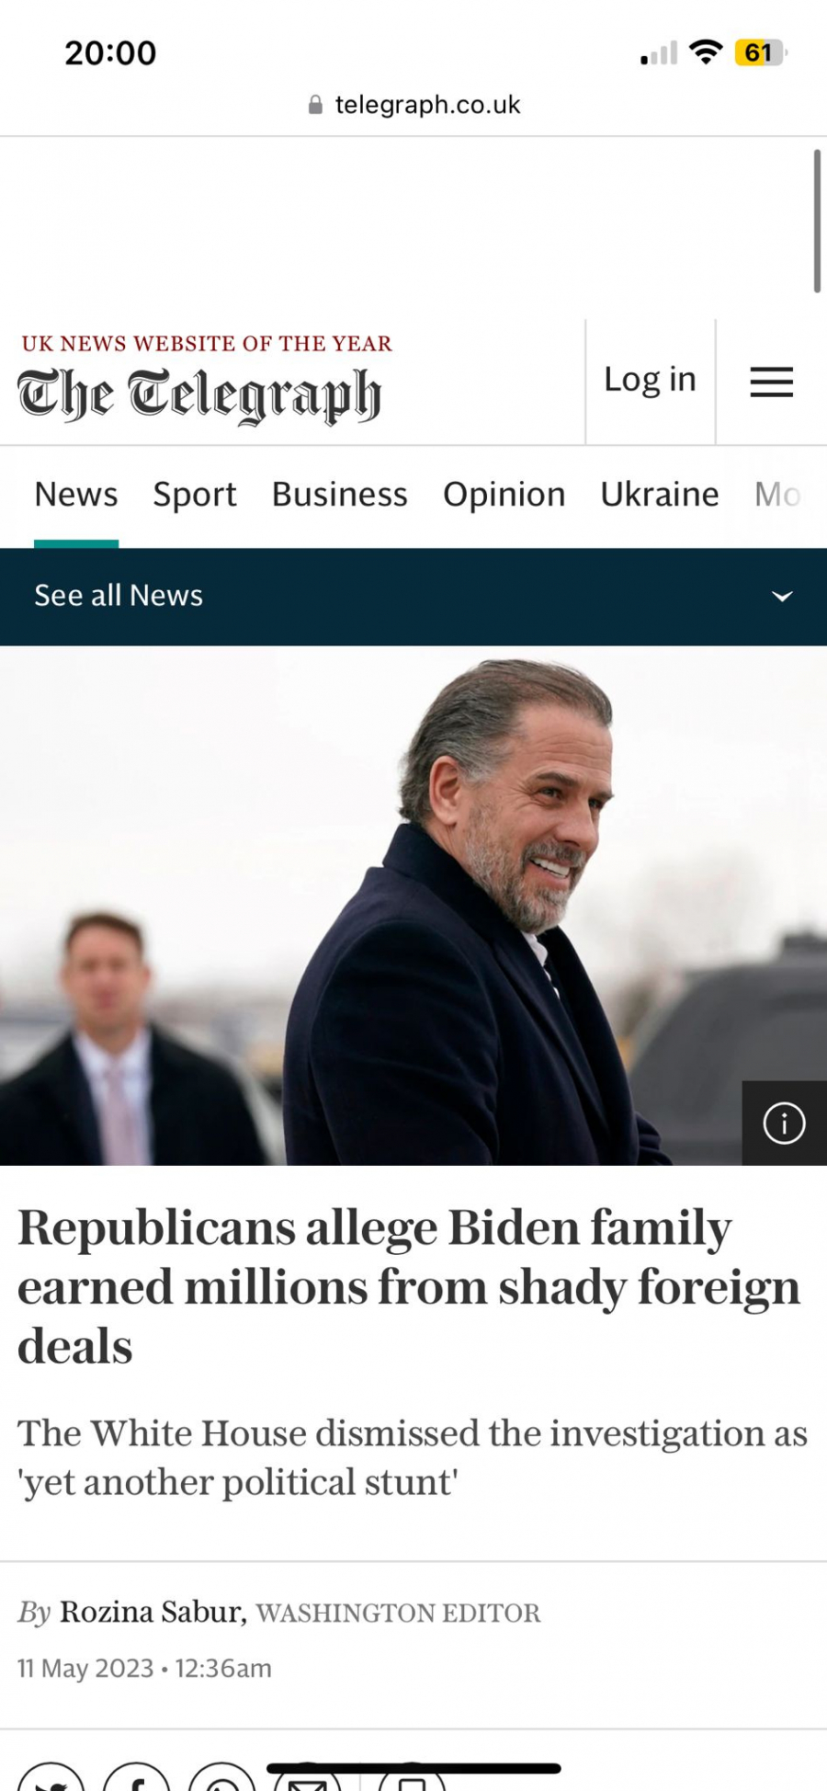The height and width of the screenshot is (1791, 827).
Task: Open author Rozina Sabur's profile link
Action: coord(153,1612)
